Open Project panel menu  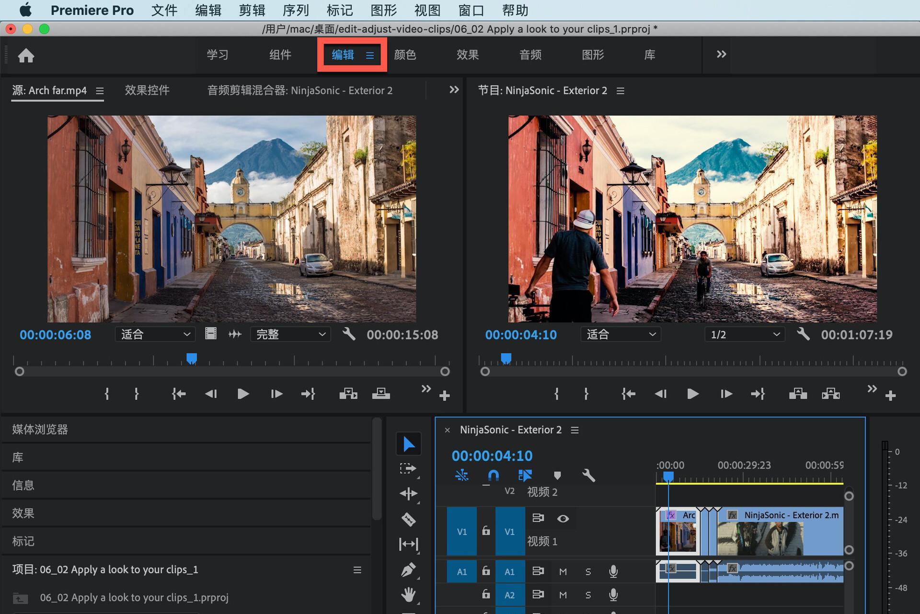pos(357,569)
